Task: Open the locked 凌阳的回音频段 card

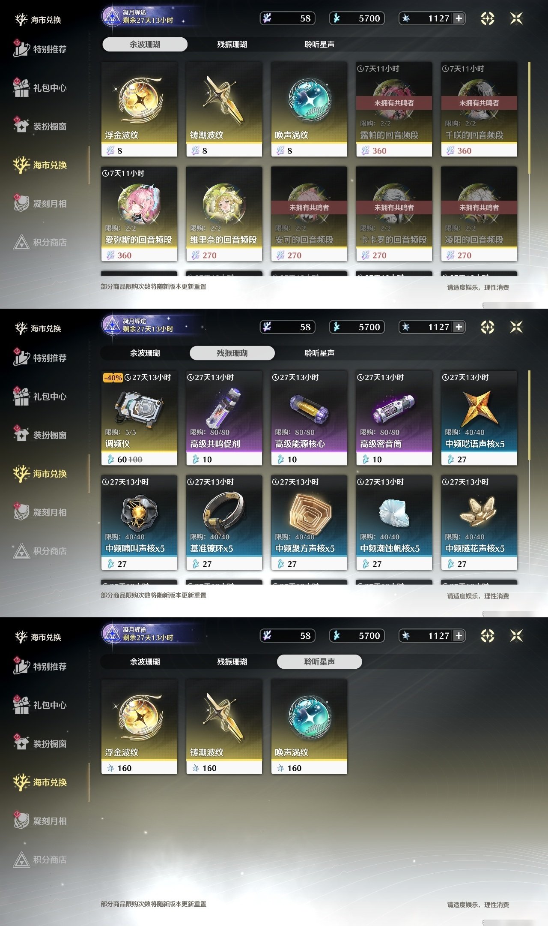Action: (479, 214)
